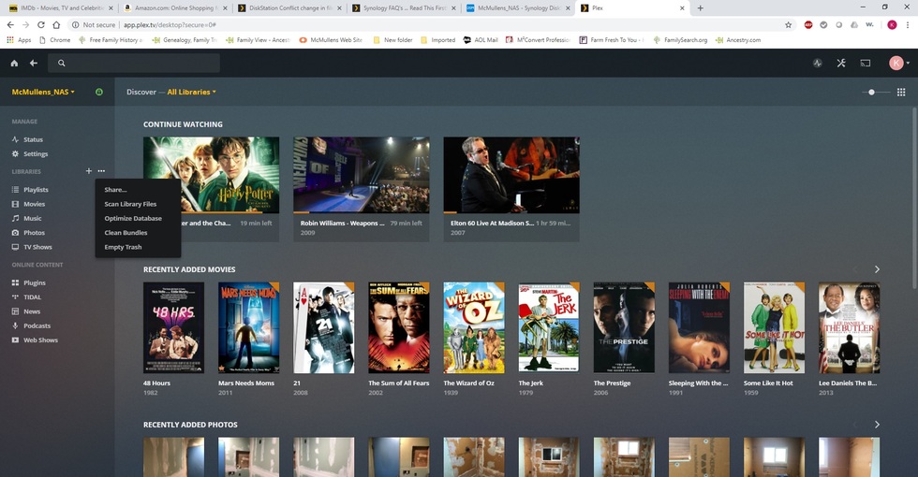The image size is (918, 477).
Task: Switch to the IMDb browser tab
Action: click(62, 8)
